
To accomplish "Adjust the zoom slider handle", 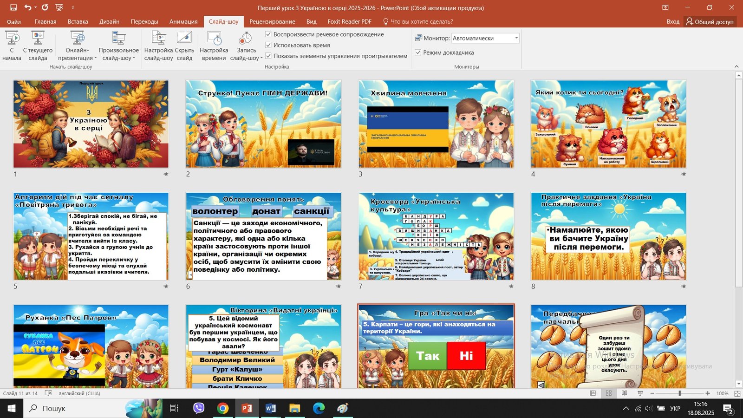I will pyautogui.click(x=679, y=393).
